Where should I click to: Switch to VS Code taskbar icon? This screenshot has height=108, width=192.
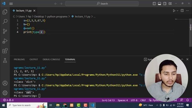92,105
